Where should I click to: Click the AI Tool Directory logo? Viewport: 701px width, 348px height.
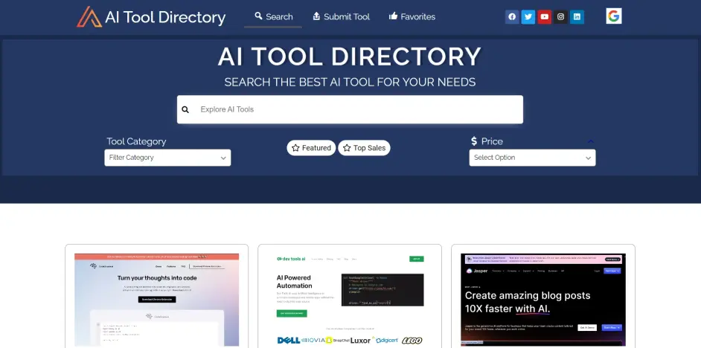pos(151,17)
